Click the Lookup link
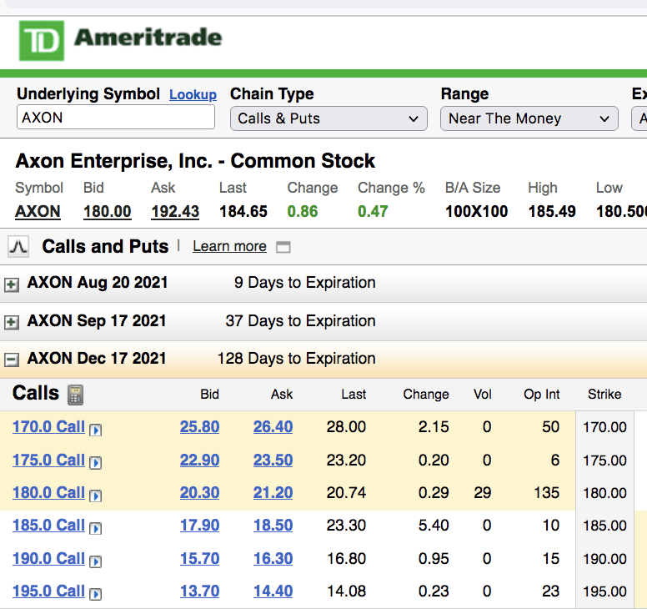 tap(193, 95)
